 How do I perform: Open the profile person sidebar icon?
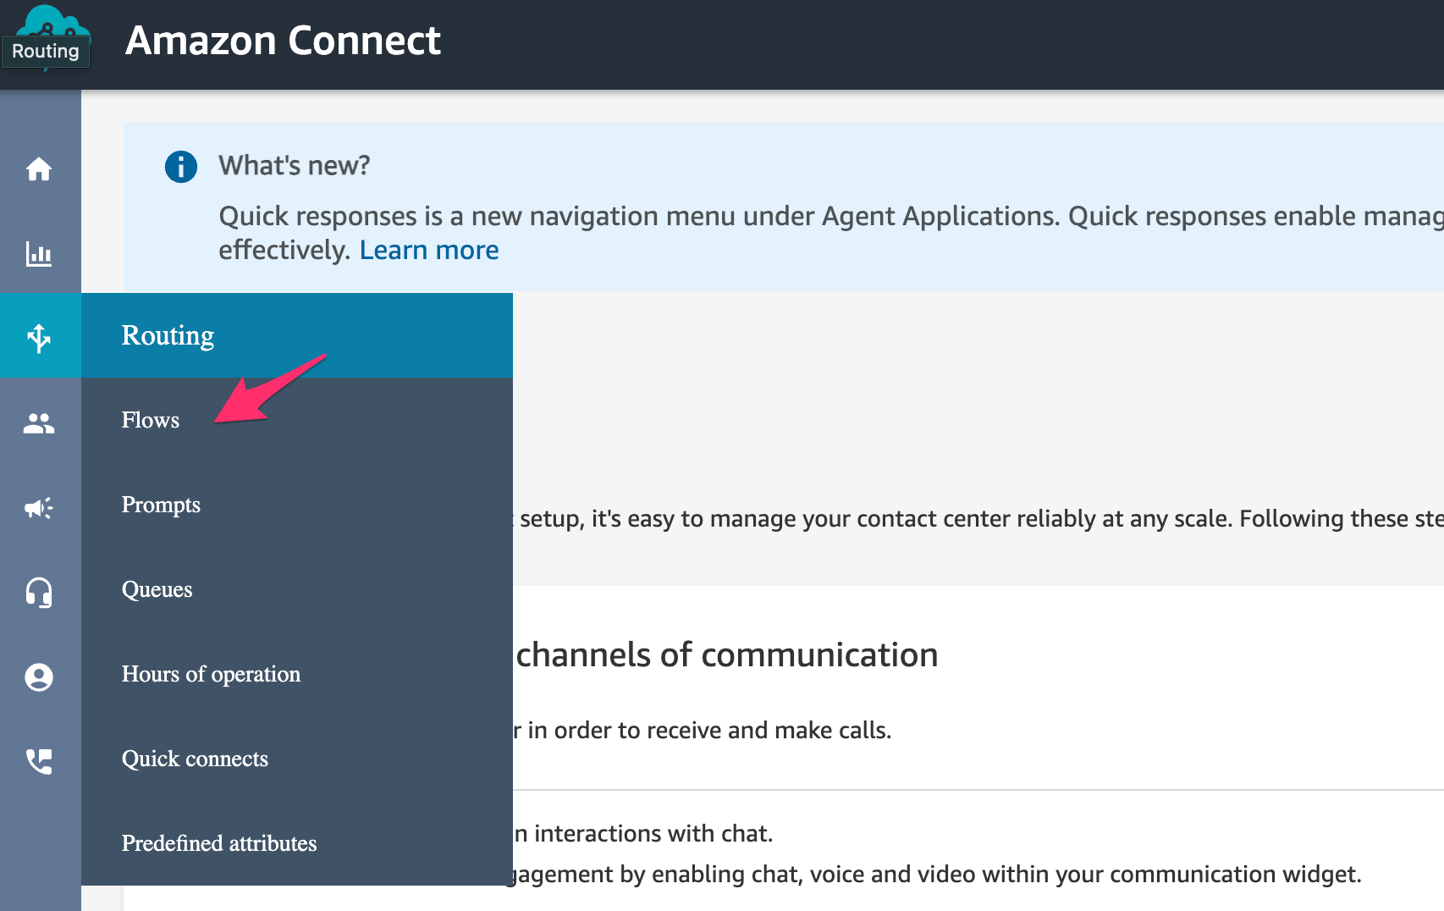(x=39, y=677)
